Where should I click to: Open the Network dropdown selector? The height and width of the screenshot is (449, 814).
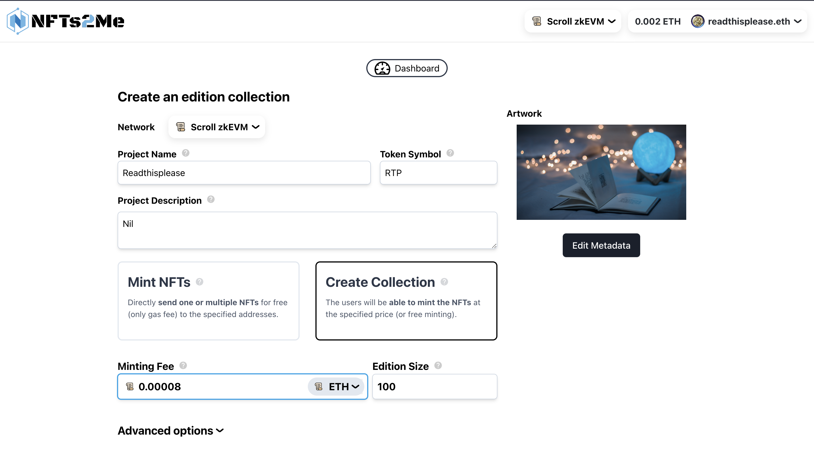click(x=216, y=127)
